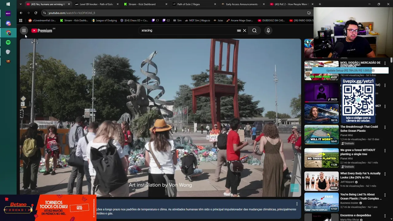Viewport: 393px width, 221px height.
Task: Open more options for 'We grew a forest' video
Action: (385, 151)
